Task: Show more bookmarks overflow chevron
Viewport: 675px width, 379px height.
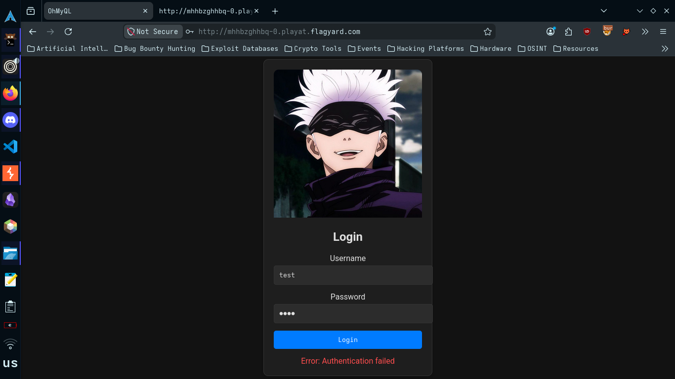Action: click(x=665, y=48)
